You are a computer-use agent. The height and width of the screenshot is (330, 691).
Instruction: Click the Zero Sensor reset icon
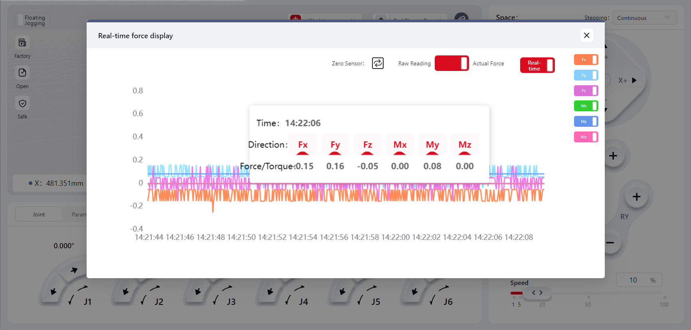tap(378, 63)
